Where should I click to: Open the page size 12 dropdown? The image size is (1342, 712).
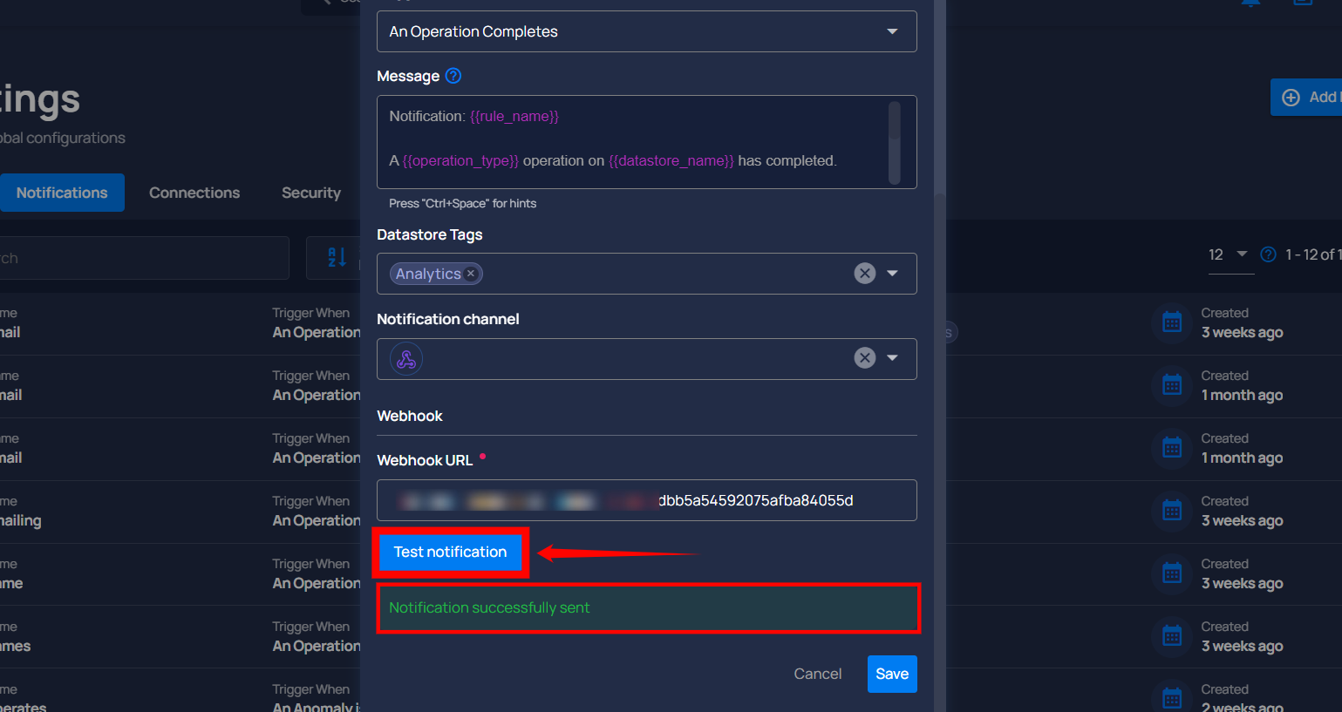point(1230,254)
